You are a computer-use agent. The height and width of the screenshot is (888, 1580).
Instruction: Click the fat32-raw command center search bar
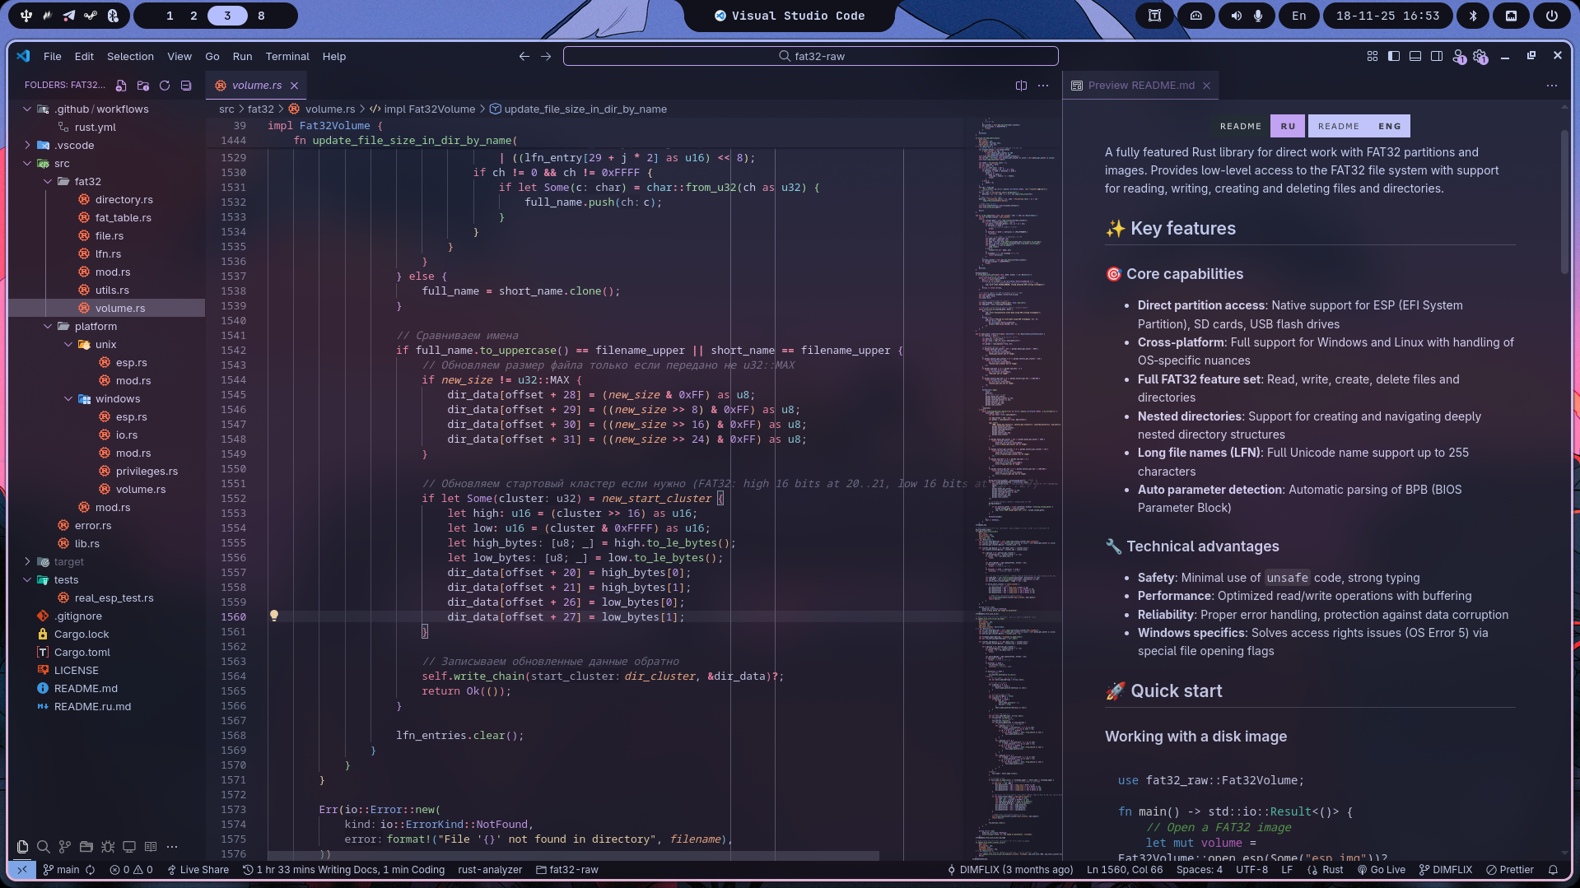(810, 56)
